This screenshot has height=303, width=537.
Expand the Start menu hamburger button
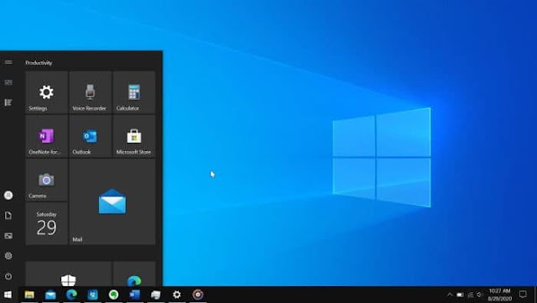tap(8, 62)
